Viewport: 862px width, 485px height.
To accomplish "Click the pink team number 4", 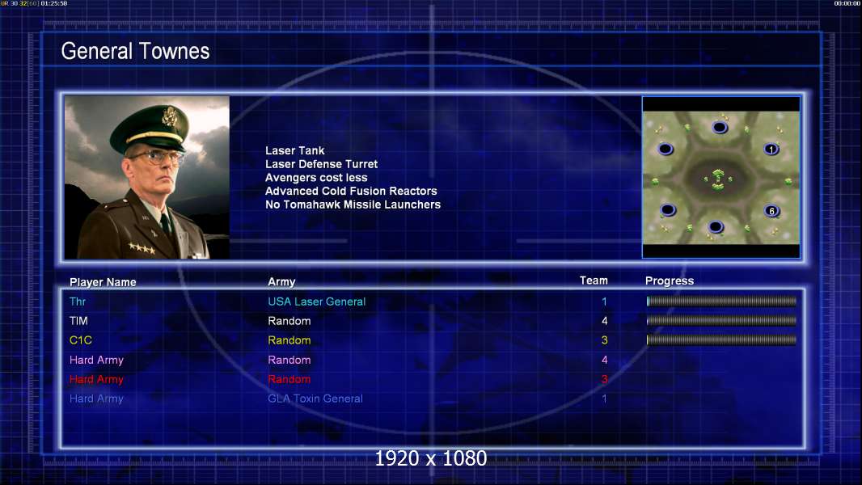I will pyautogui.click(x=604, y=361).
